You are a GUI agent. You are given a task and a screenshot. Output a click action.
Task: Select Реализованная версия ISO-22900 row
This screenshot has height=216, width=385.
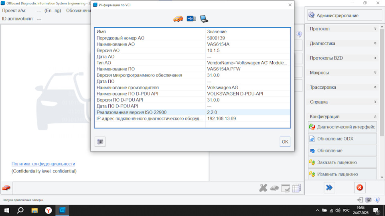pyautogui.click(x=192, y=112)
